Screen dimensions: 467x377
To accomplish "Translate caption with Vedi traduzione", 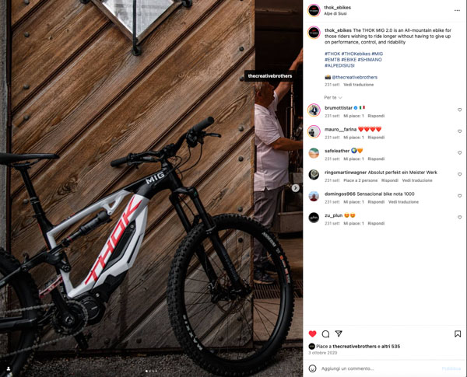I will (x=358, y=85).
